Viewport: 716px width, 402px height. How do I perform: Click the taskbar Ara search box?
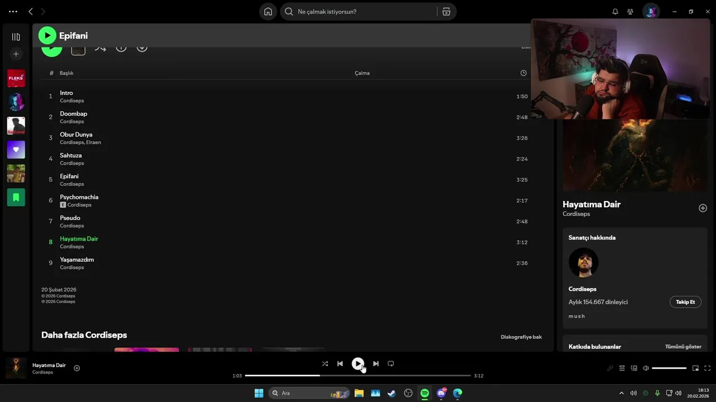click(x=309, y=393)
